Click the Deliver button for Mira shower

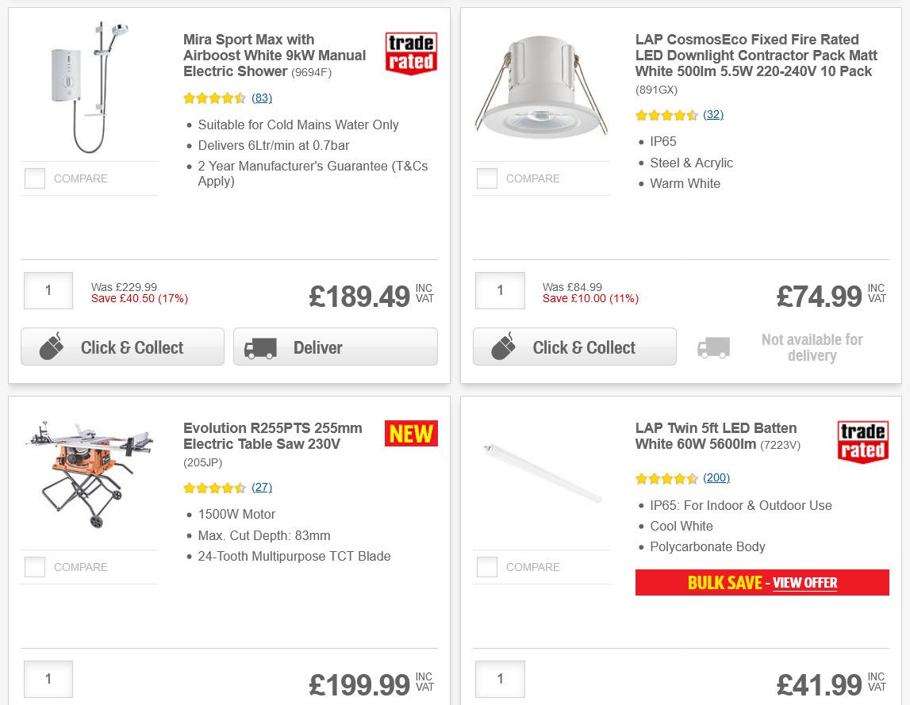(335, 347)
